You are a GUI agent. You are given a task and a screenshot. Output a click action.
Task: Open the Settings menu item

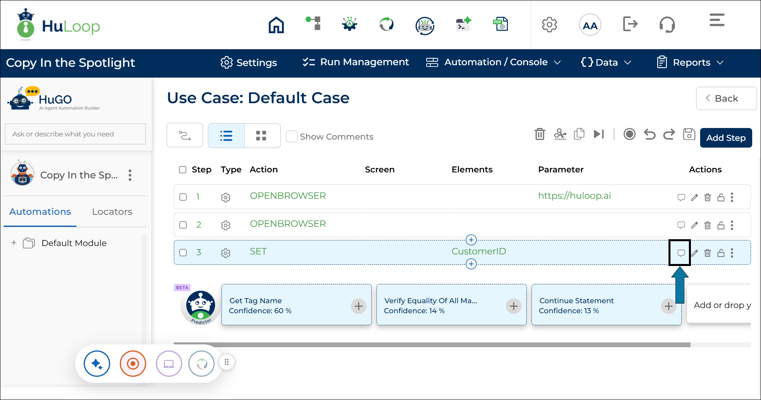coord(249,62)
